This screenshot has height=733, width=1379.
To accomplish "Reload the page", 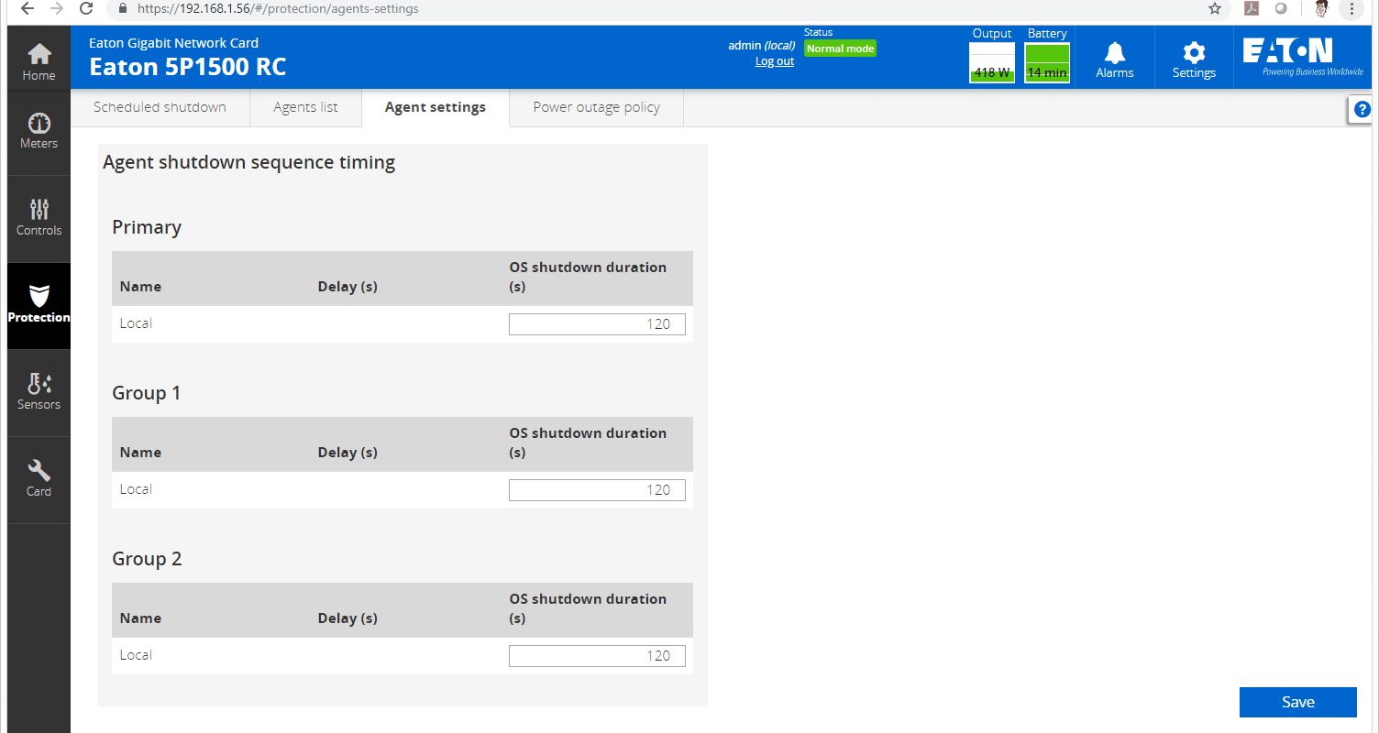I will point(86,8).
